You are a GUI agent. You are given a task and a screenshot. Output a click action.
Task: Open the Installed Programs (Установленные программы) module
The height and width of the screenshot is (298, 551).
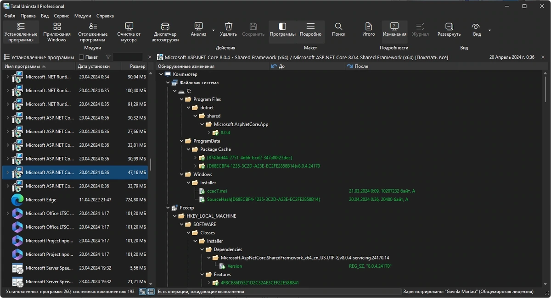pos(21,32)
